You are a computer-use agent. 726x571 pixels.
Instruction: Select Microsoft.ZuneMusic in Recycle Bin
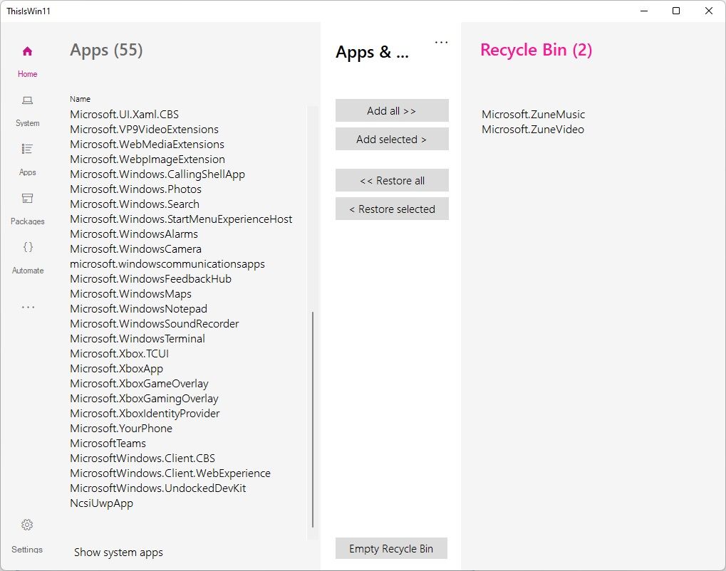point(534,115)
